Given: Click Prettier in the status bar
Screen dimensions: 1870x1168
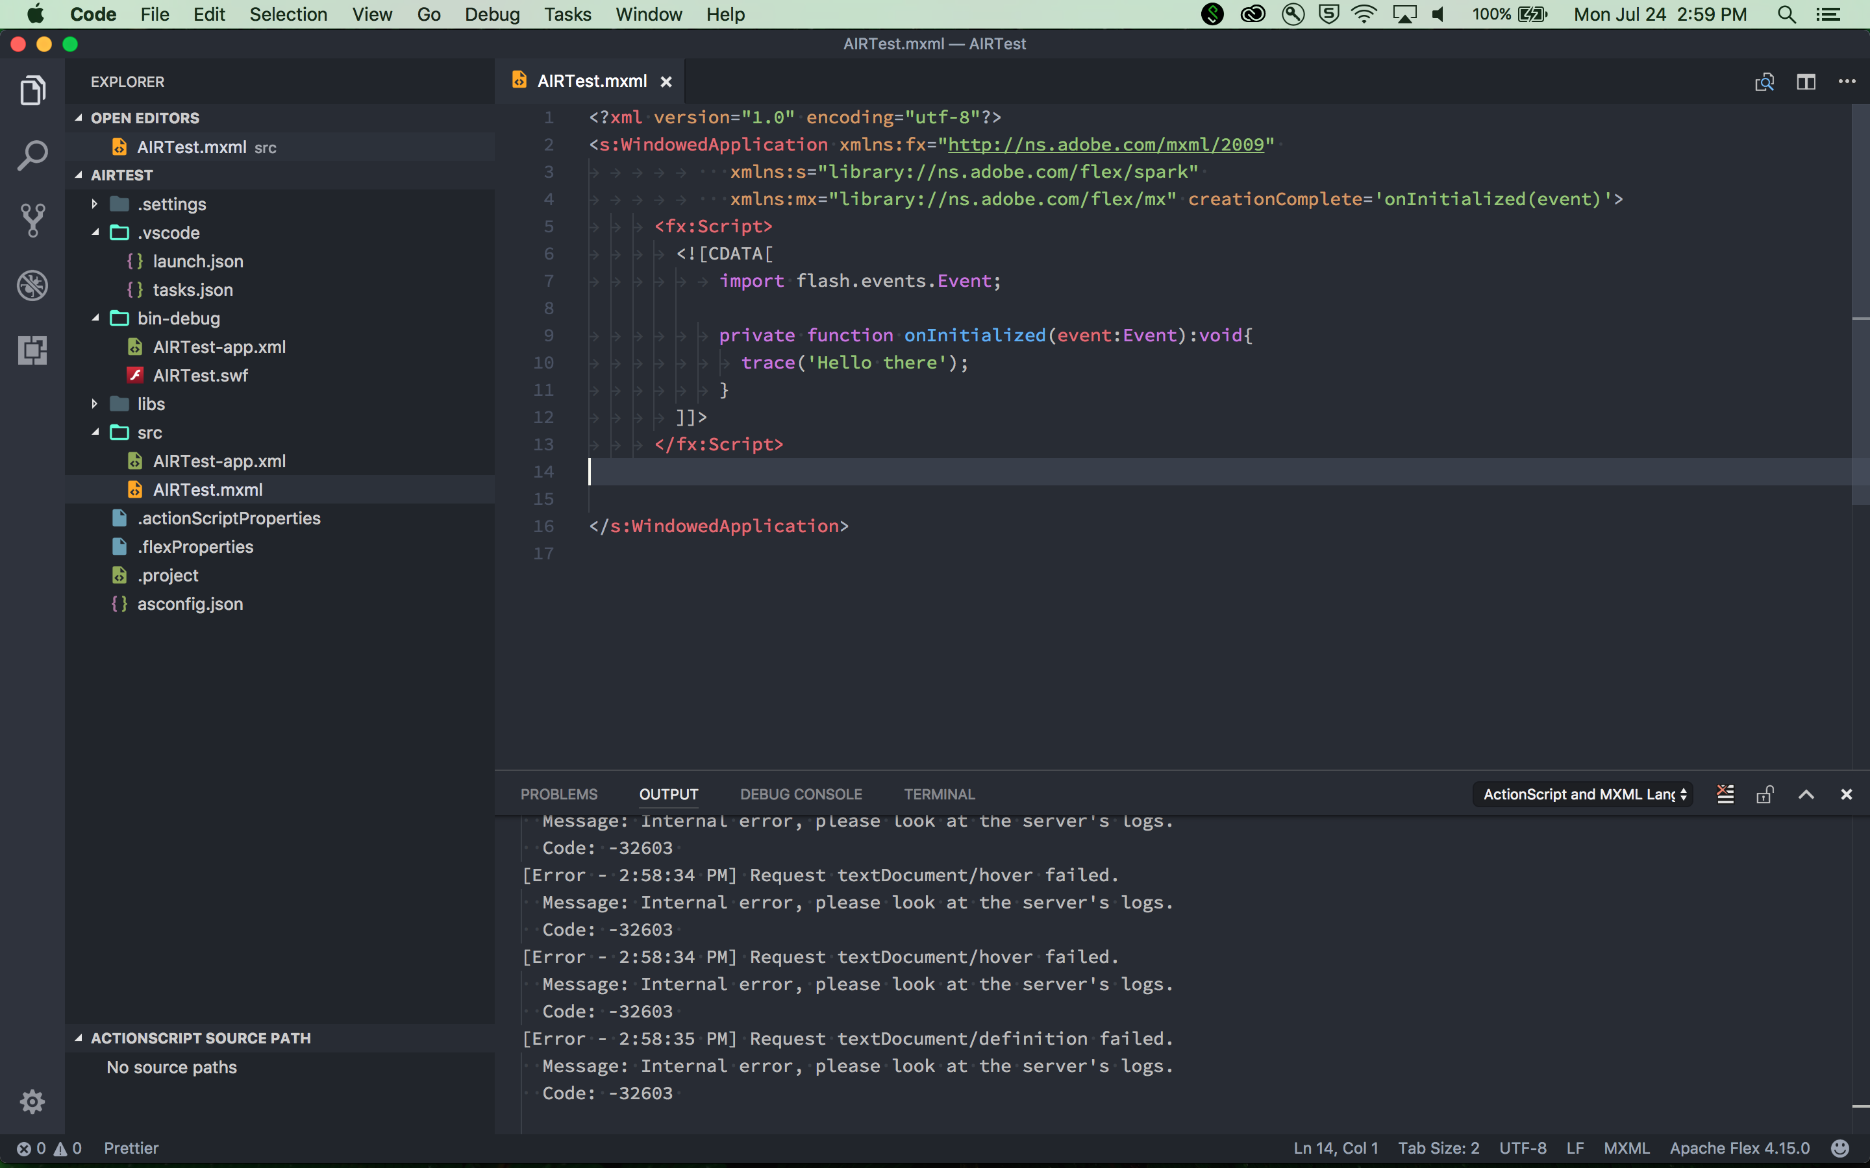Looking at the screenshot, I should point(131,1148).
